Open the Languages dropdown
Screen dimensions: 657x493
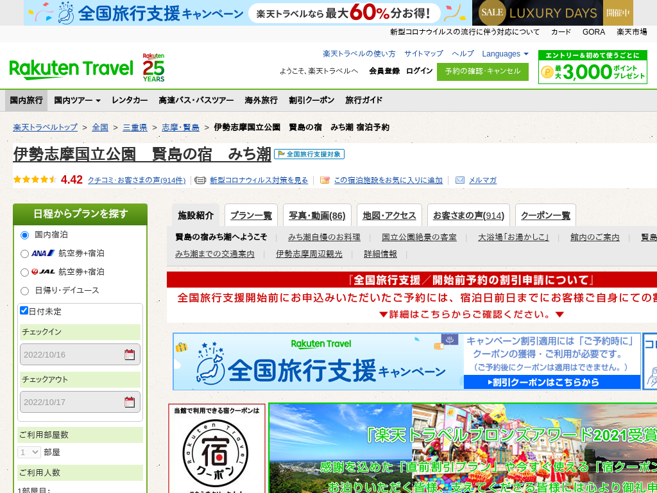coord(505,54)
